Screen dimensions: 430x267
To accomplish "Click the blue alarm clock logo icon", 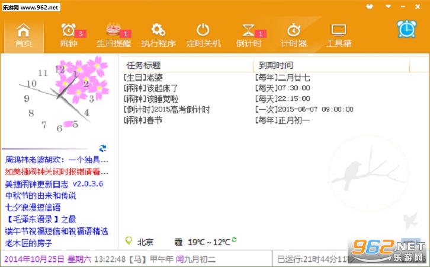I will [407, 29].
